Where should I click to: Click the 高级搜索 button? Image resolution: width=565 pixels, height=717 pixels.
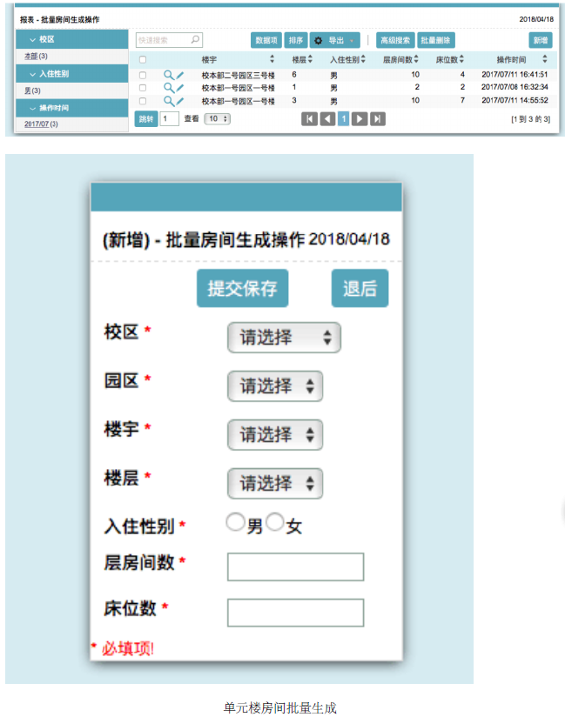pyautogui.click(x=396, y=41)
